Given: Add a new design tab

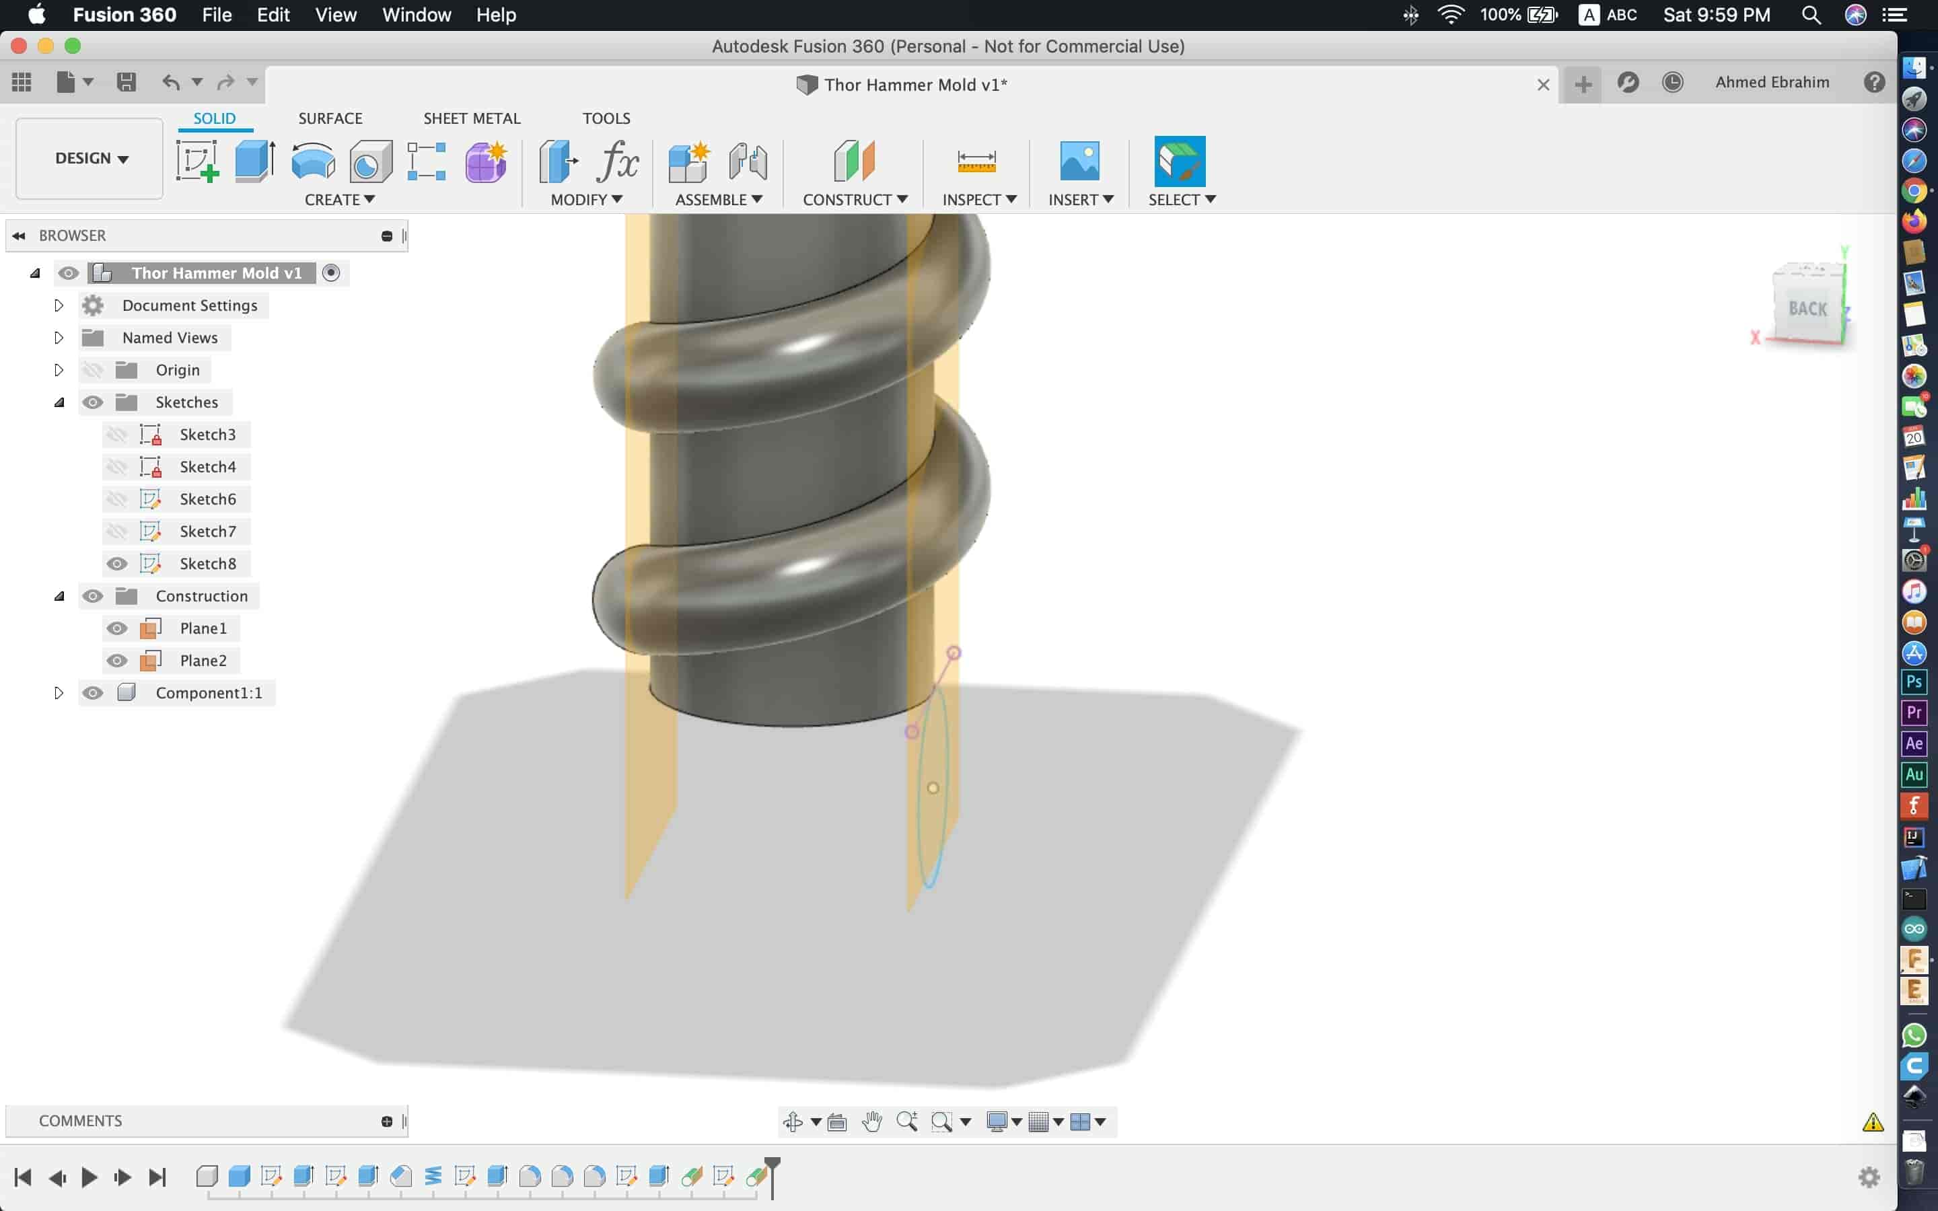Looking at the screenshot, I should pyautogui.click(x=1583, y=83).
